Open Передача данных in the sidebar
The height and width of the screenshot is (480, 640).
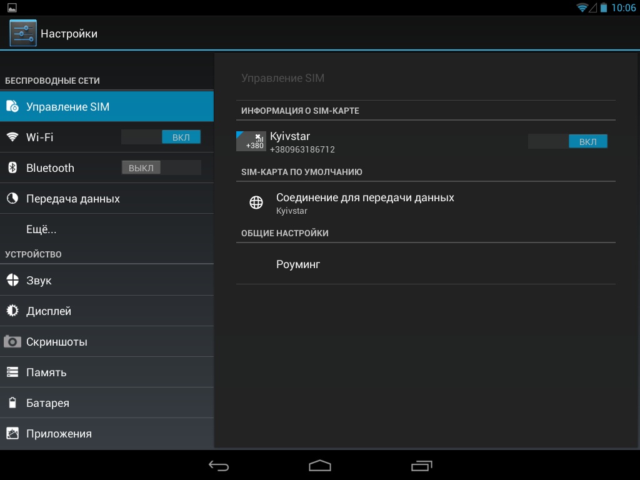pyautogui.click(x=73, y=199)
